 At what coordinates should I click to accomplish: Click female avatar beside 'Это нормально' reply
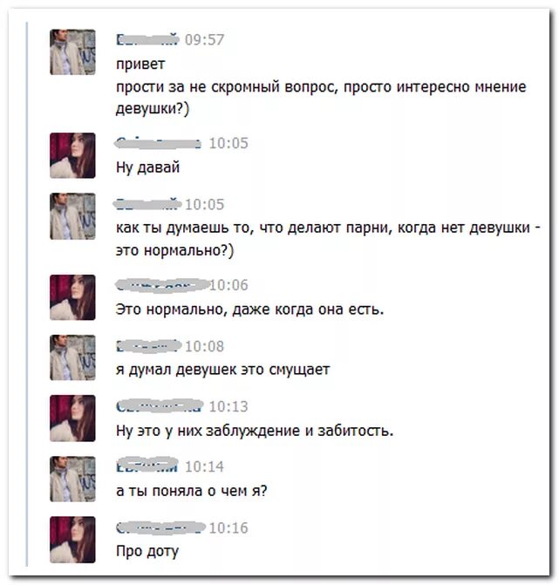point(72,297)
